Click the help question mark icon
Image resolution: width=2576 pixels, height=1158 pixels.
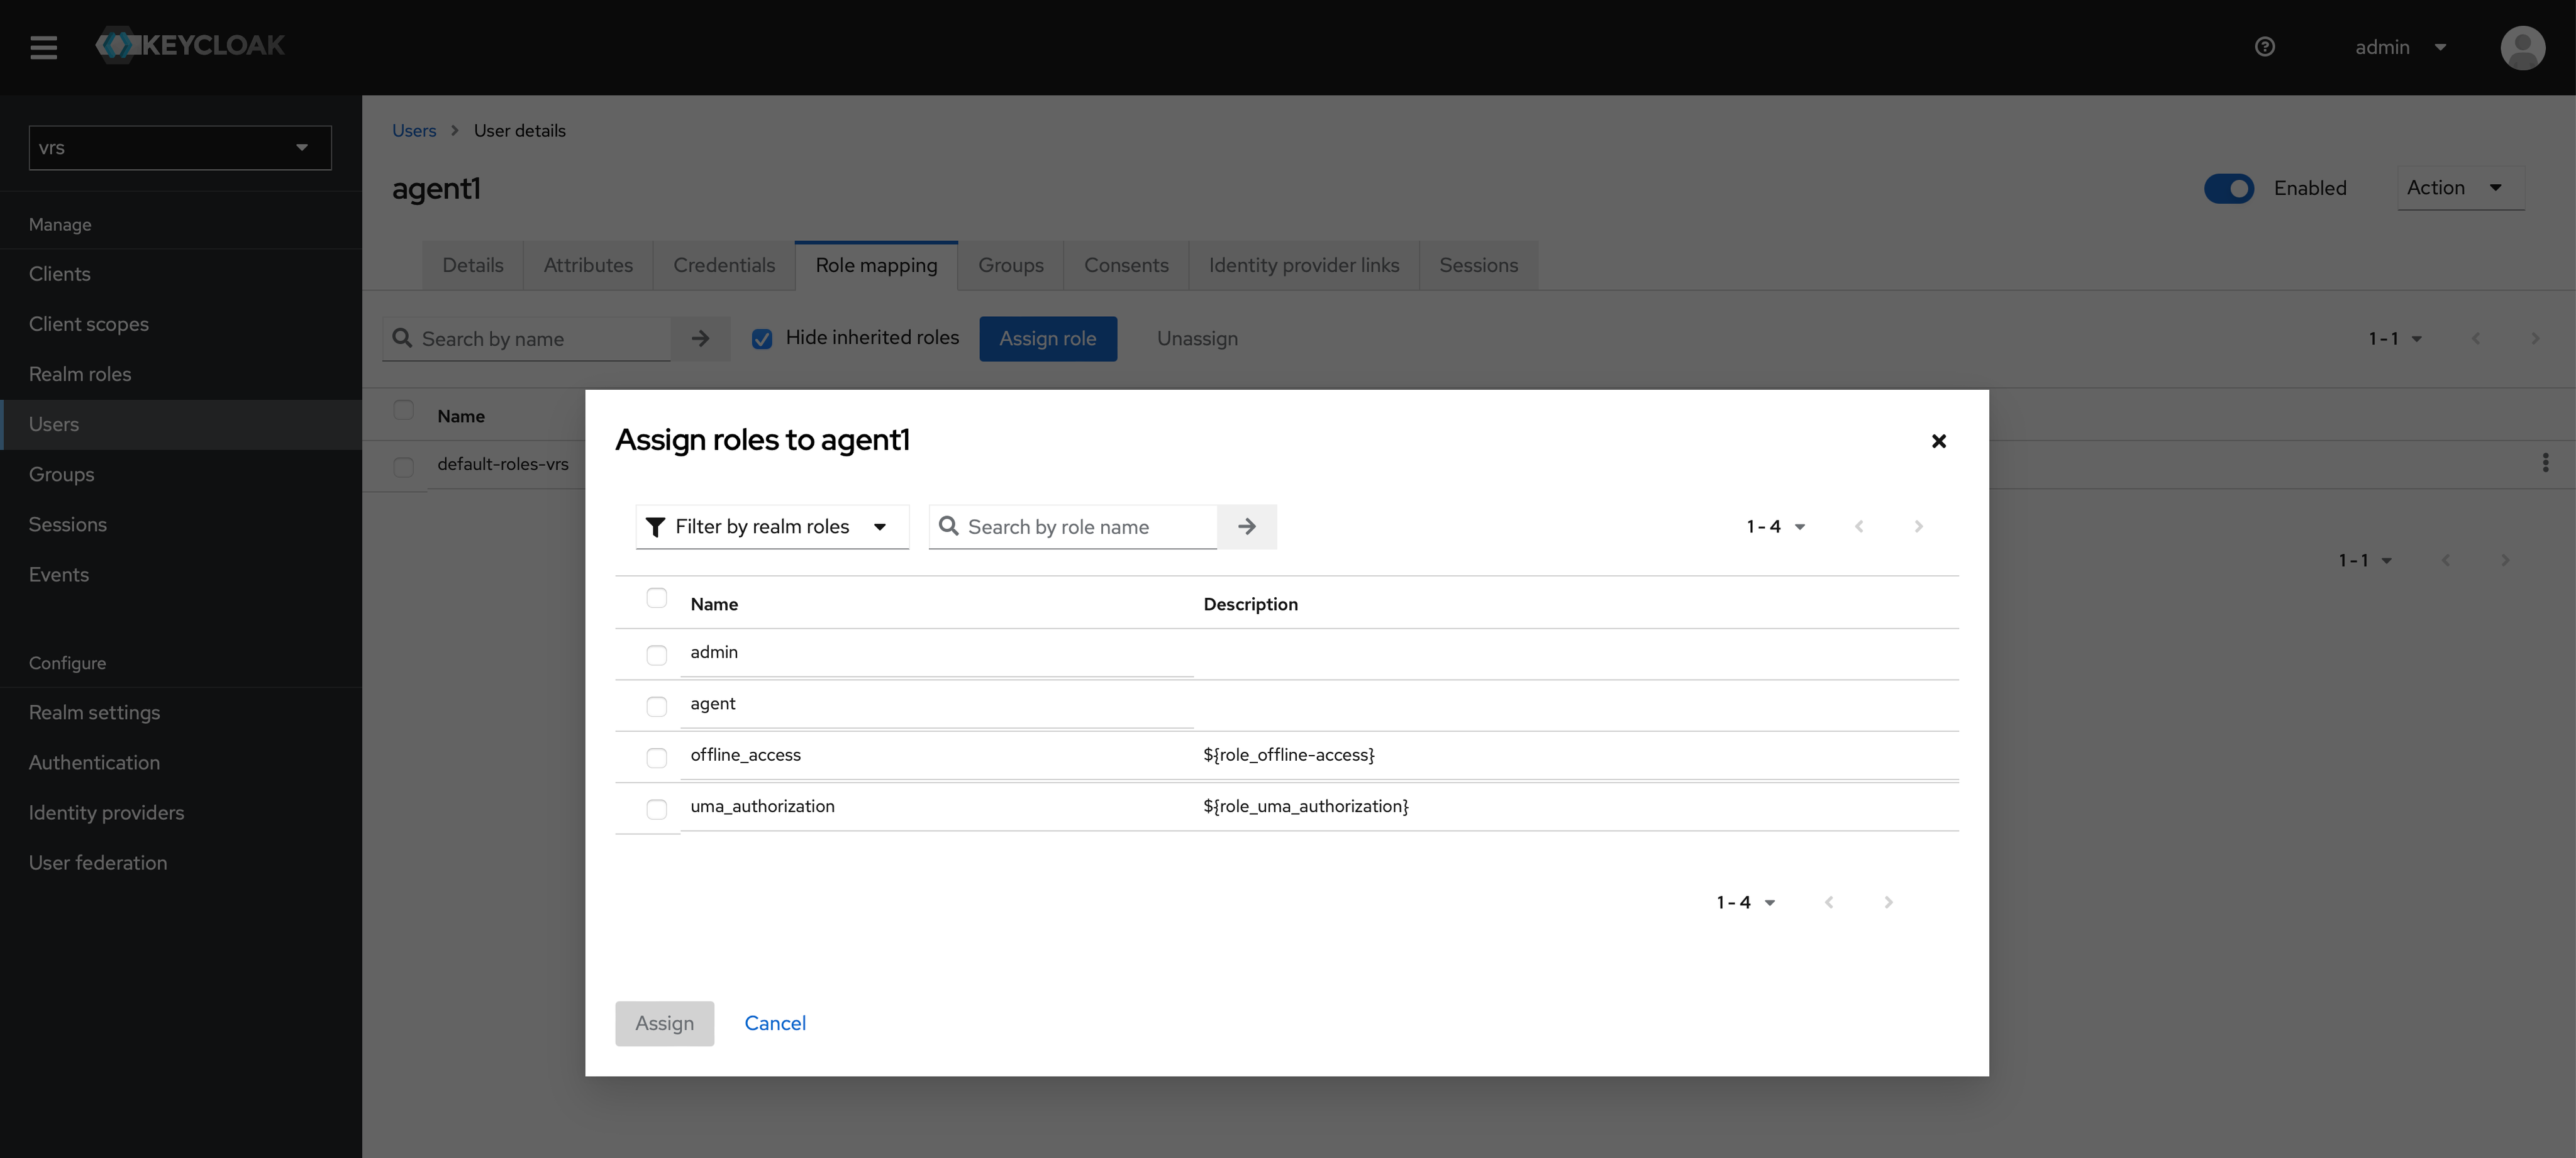(2264, 47)
